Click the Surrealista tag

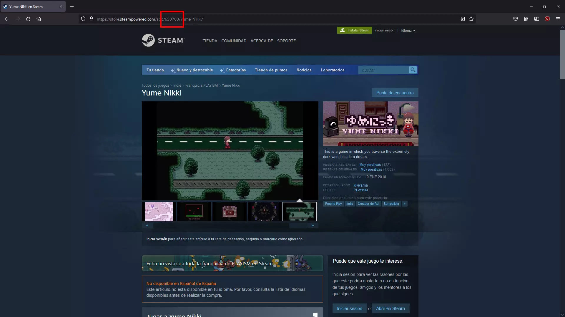[x=391, y=204]
